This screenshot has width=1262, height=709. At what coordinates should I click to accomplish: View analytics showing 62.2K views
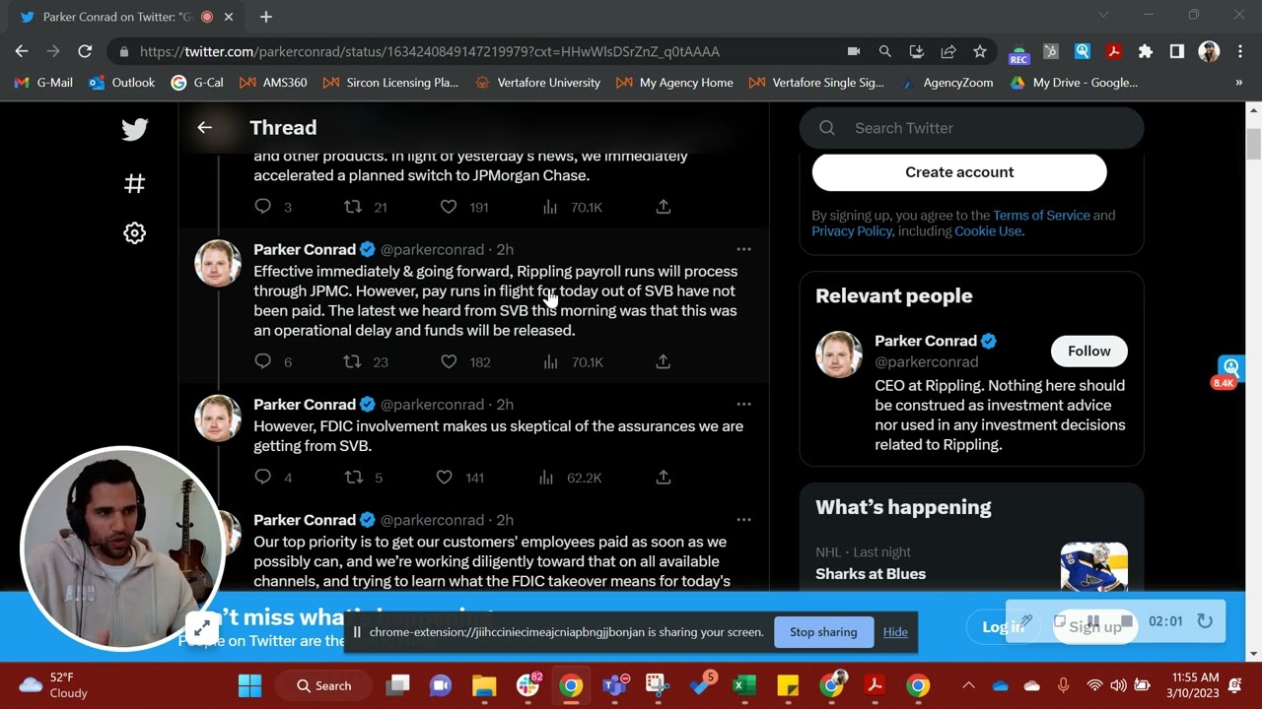(570, 477)
